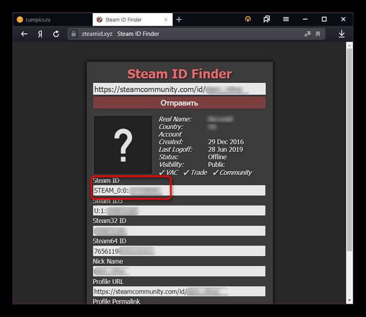Open the browser hamburger menu
Screen dimensions: 366x317
[286, 19]
